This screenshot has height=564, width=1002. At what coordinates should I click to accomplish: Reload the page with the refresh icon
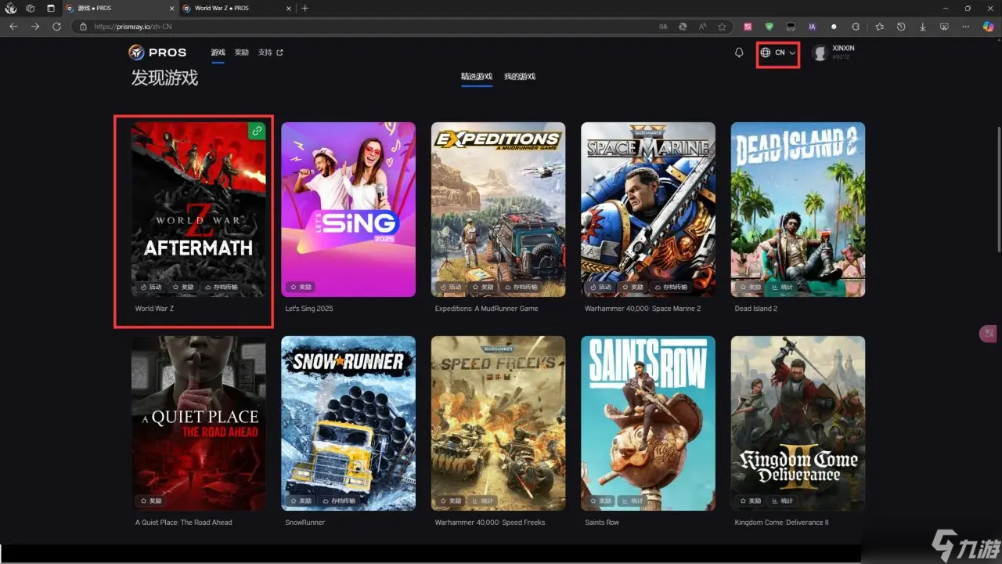pos(56,26)
